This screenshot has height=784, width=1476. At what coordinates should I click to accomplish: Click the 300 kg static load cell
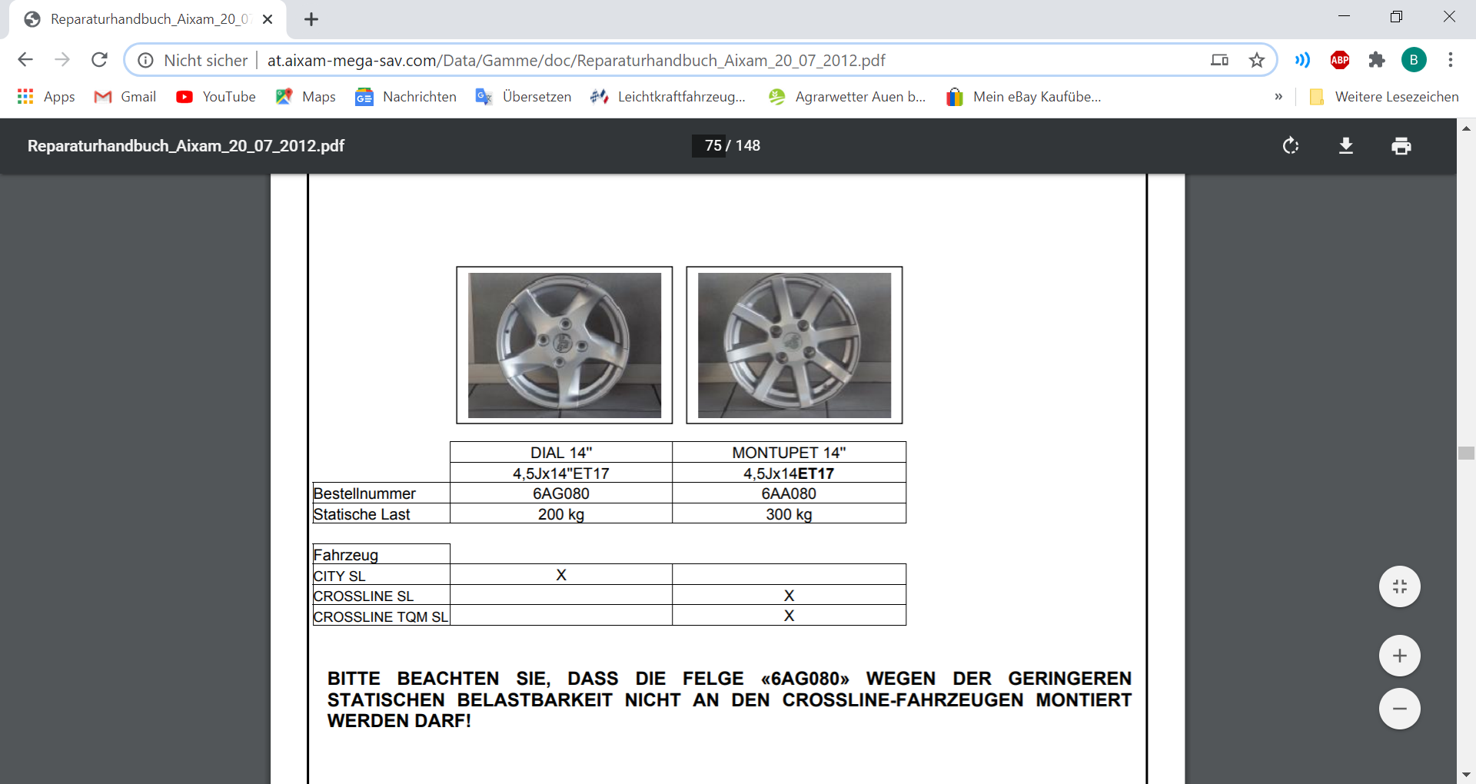point(790,514)
